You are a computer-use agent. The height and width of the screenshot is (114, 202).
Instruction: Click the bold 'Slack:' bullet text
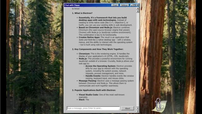pos(82,99)
